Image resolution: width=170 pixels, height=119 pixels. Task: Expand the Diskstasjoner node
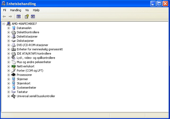[x=8, y=41]
